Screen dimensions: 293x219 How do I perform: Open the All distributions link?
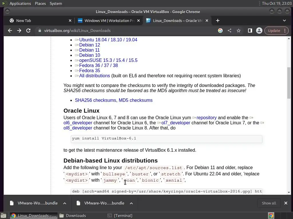click(x=94, y=76)
